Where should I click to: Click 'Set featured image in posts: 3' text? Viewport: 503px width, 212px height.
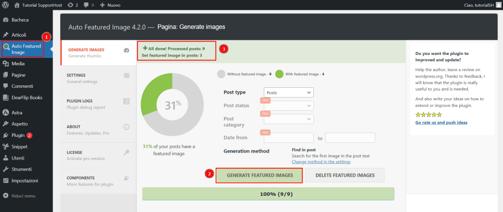171,55
